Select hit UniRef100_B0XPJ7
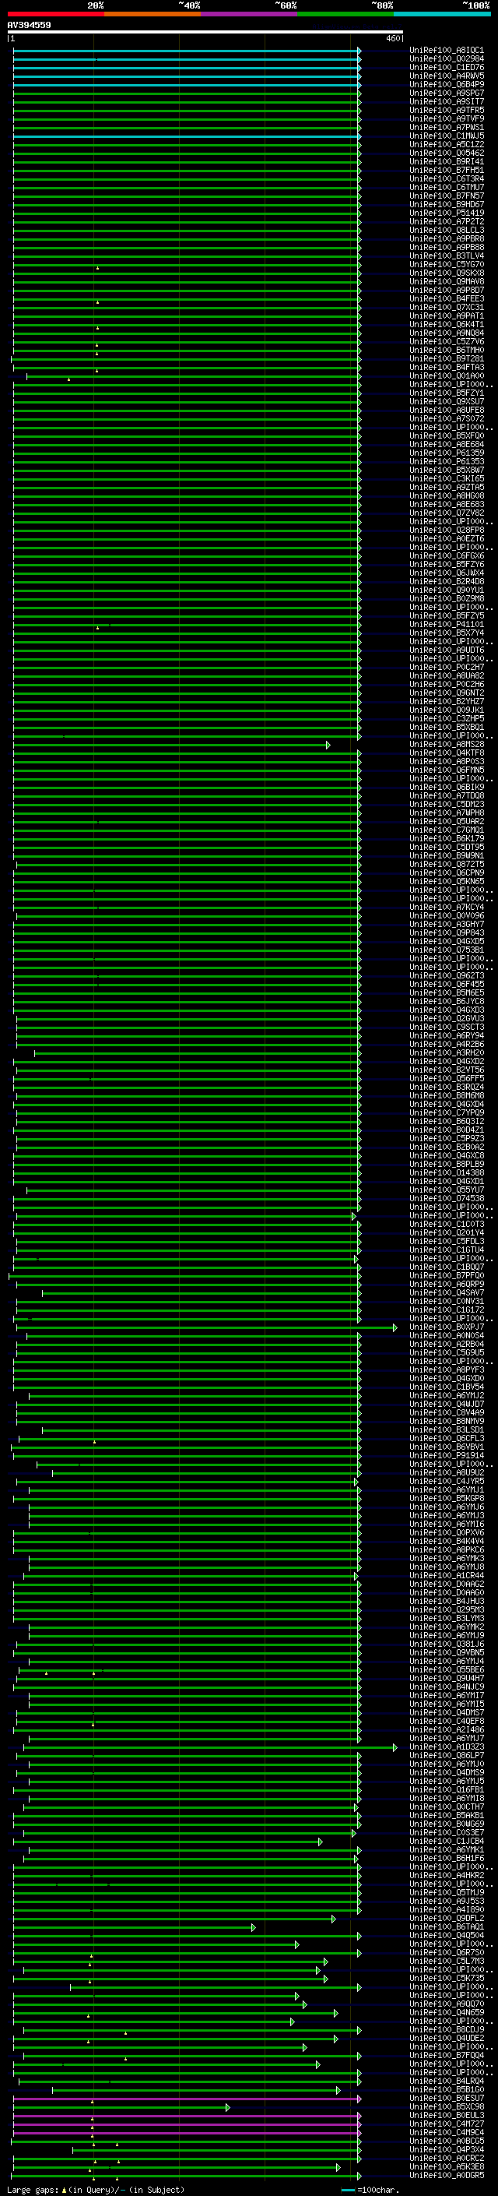Image resolution: width=498 pixels, height=2196 pixels. tap(447, 1327)
